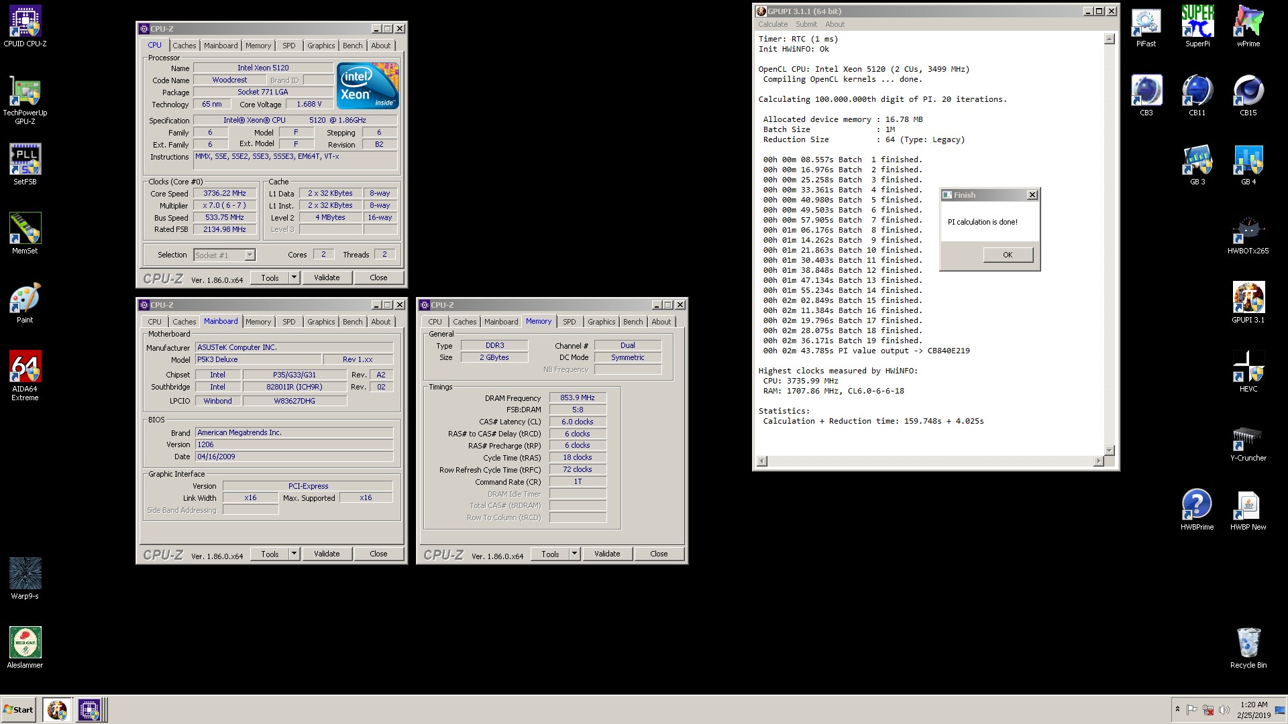Open GPUPI 3.1 desktop shortcut
The height and width of the screenshot is (724, 1288).
[x=1248, y=303]
